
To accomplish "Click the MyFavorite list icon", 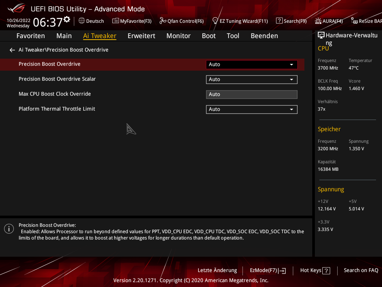I will (x=116, y=21).
